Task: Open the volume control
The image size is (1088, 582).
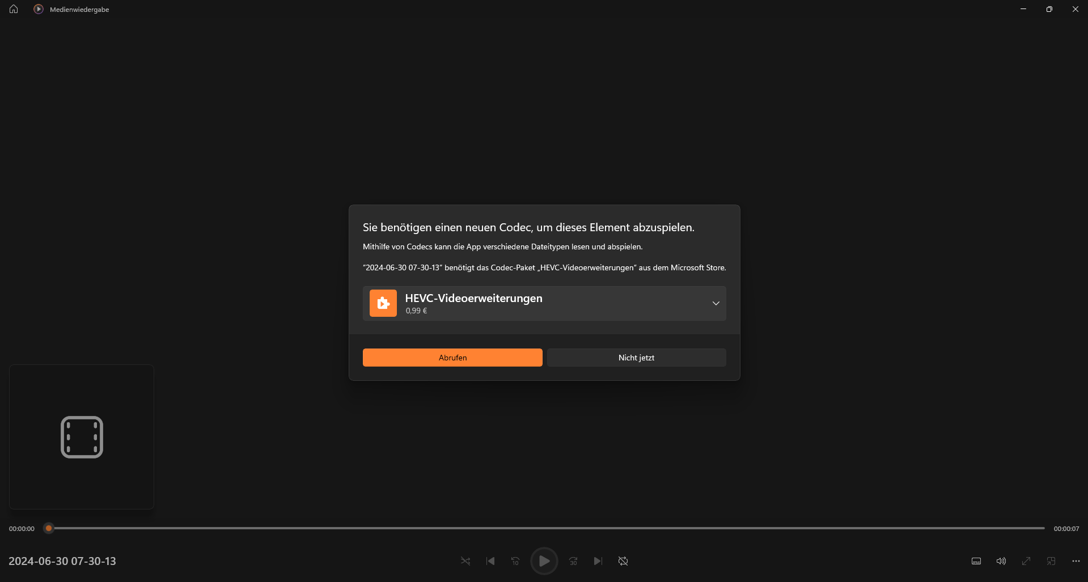Action: 1001,561
